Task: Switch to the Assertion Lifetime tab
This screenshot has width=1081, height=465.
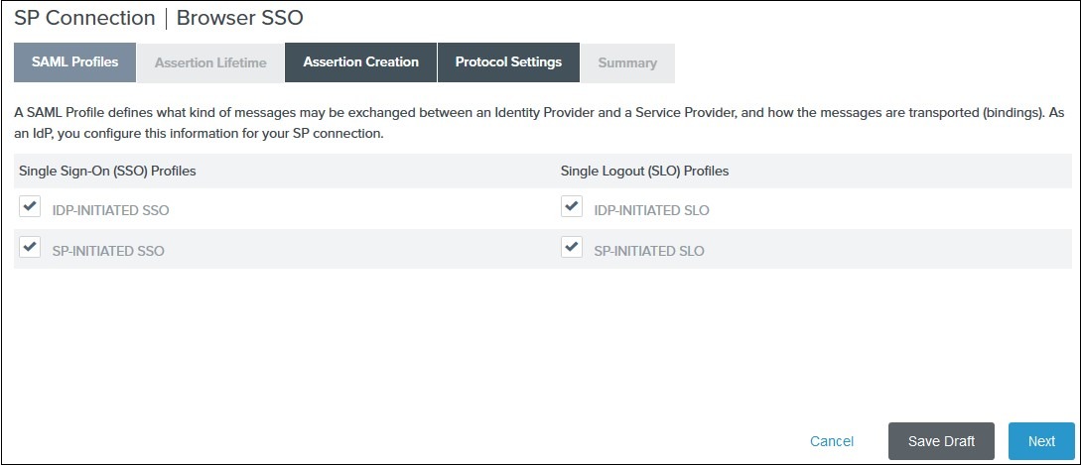Action: [210, 62]
